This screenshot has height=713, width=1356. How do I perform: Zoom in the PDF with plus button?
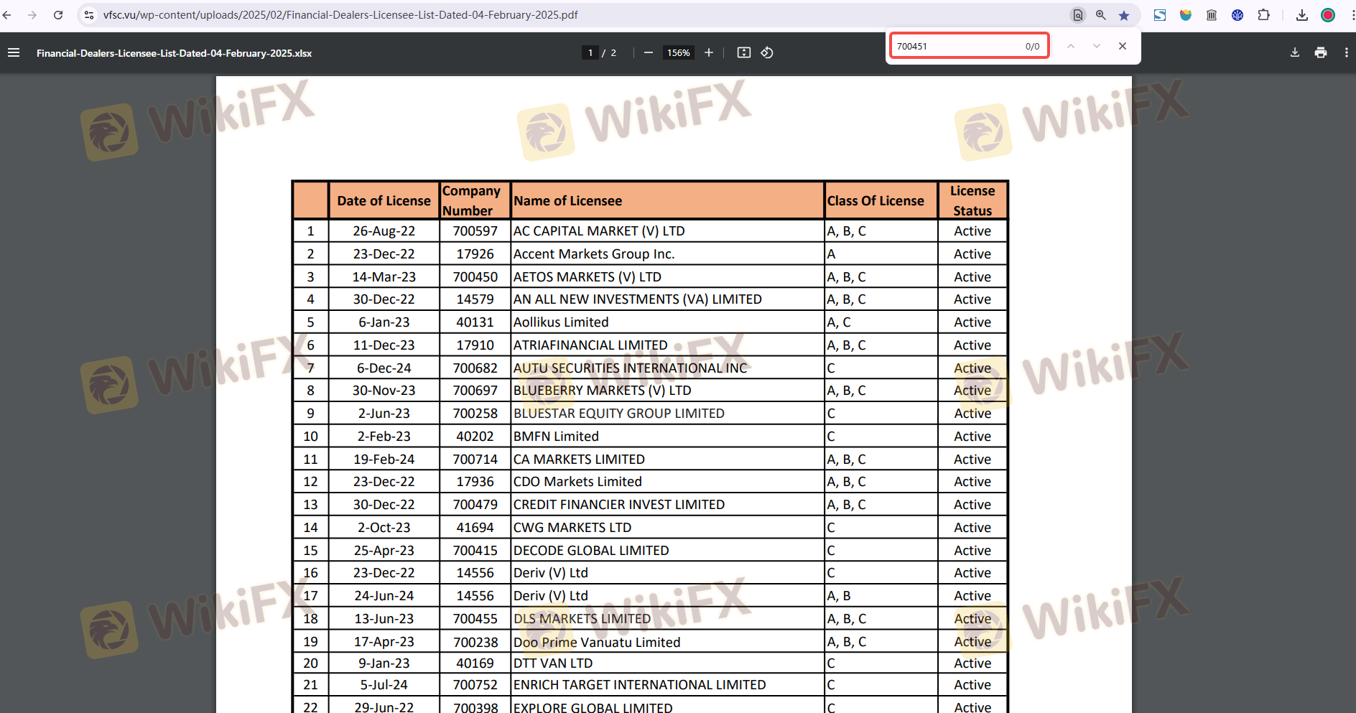click(709, 52)
